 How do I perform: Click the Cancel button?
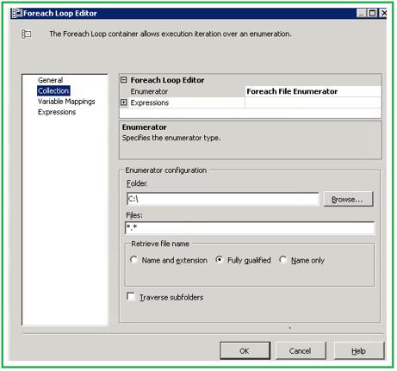(x=301, y=350)
